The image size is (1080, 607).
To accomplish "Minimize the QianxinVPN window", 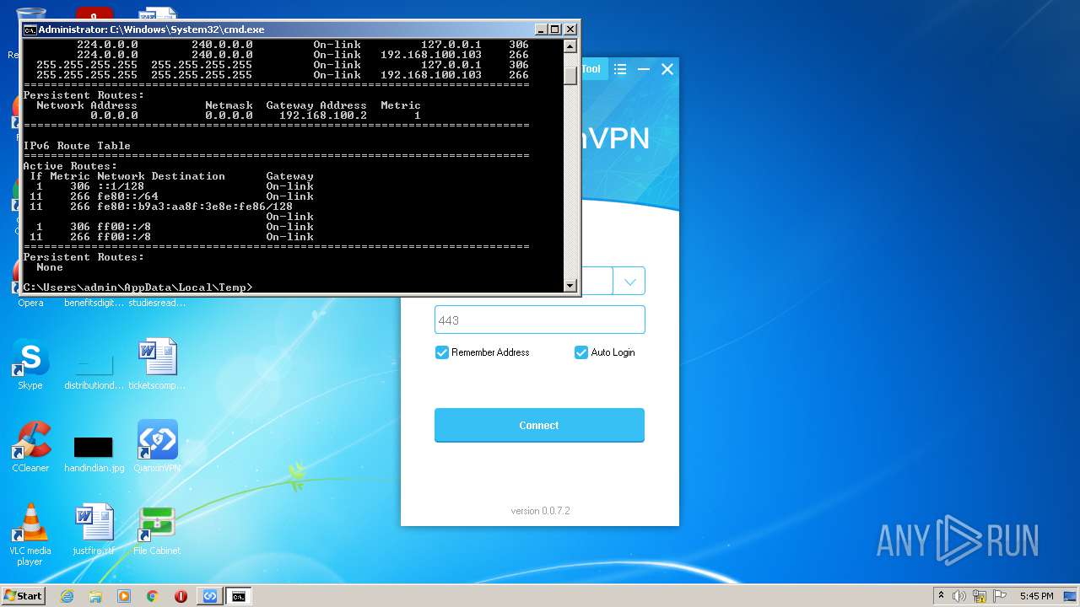I will coord(644,69).
